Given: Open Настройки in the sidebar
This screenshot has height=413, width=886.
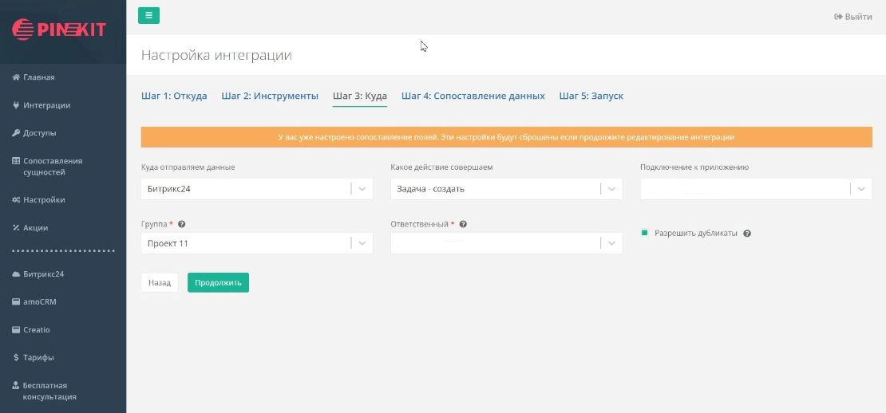Looking at the screenshot, I should (x=44, y=200).
